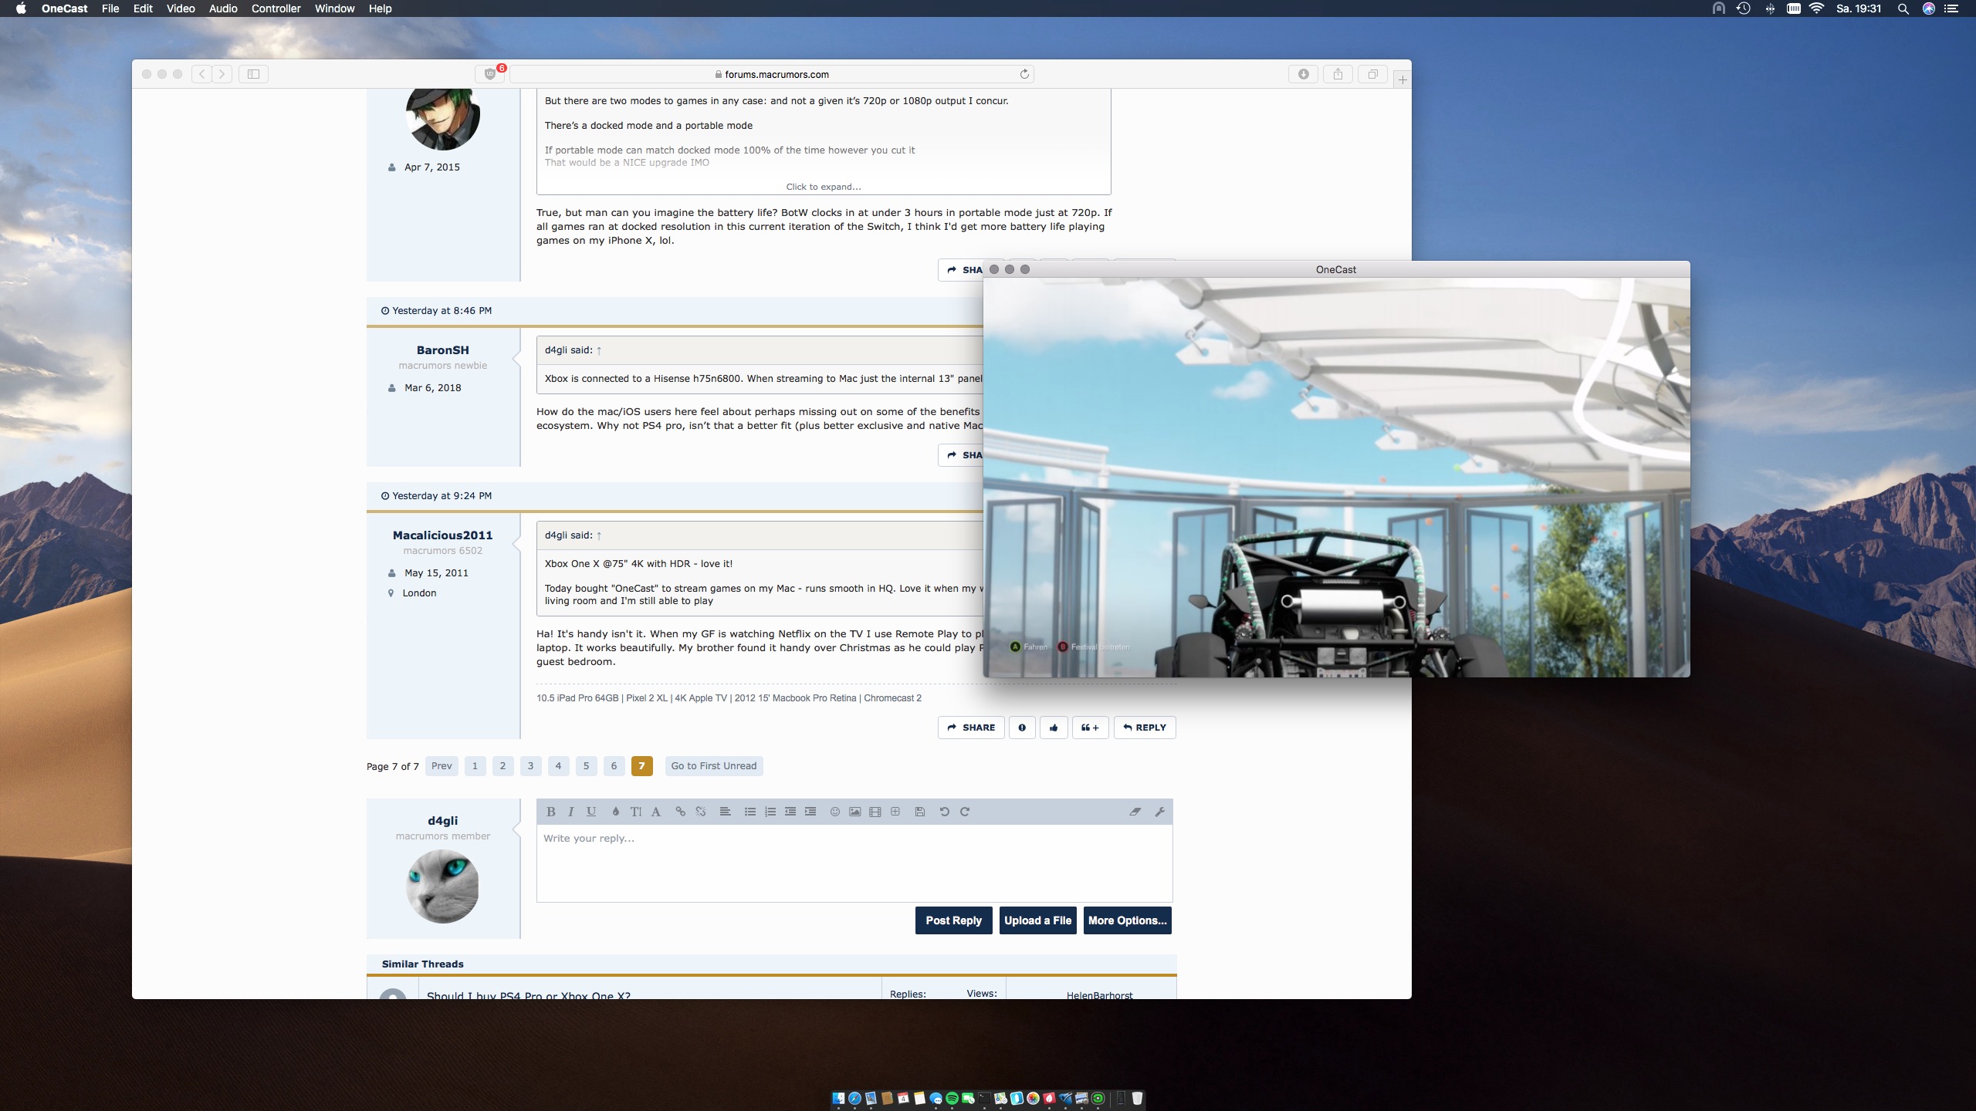The height and width of the screenshot is (1111, 1976).
Task: Toggle the Safari sidebar
Action: click(253, 74)
